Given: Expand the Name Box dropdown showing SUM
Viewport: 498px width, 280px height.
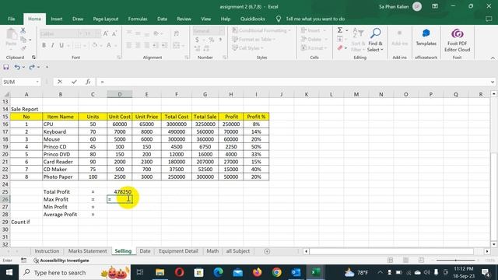Looking at the screenshot, I should [37, 82].
